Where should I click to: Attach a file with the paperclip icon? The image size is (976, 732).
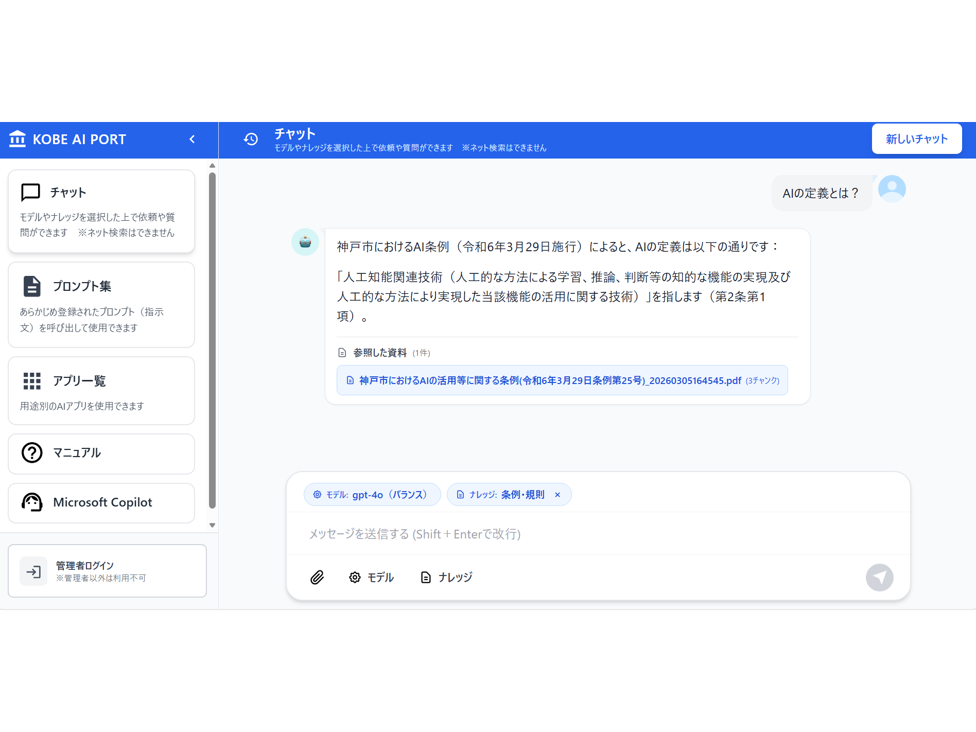click(317, 578)
